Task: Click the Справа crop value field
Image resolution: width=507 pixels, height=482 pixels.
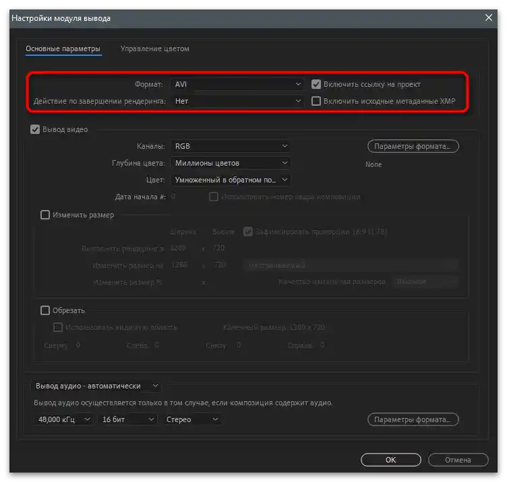Action: (x=322, y=345)
